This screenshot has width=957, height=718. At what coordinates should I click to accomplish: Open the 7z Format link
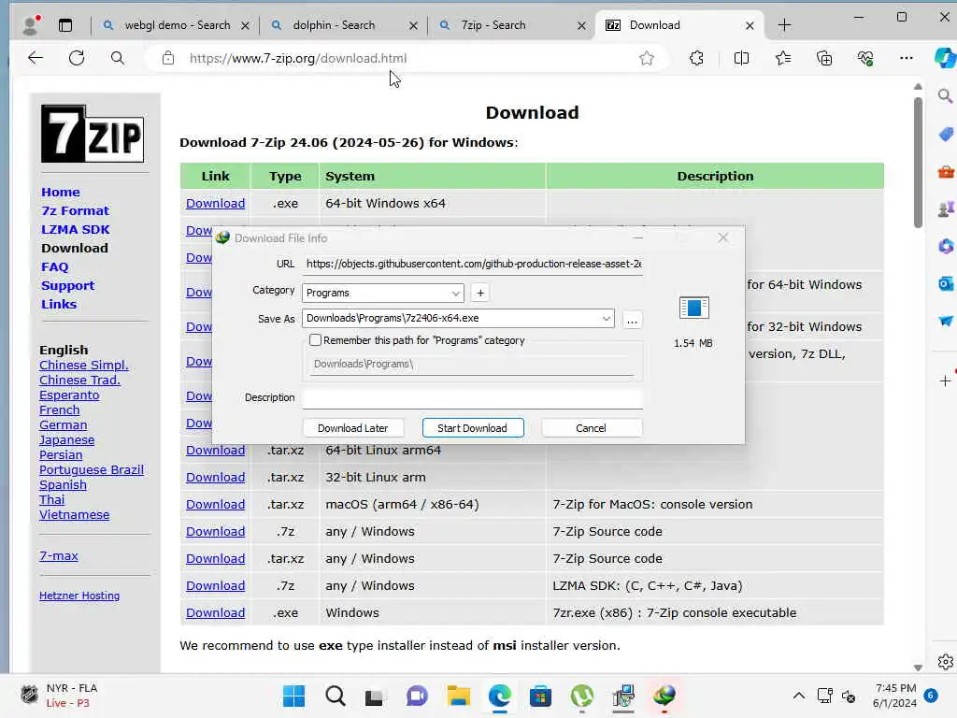(75, 210)
